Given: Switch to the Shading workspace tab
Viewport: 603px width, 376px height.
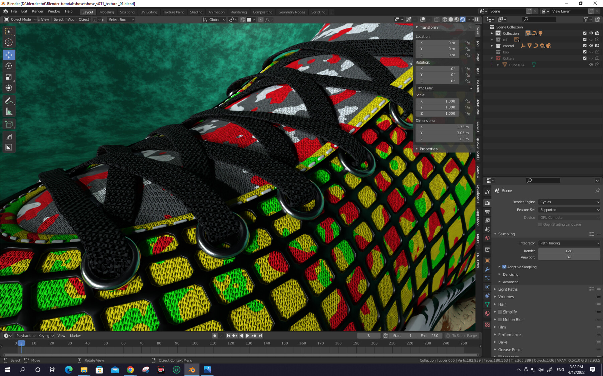Looking at the screenshot, I should coord(196,12).
